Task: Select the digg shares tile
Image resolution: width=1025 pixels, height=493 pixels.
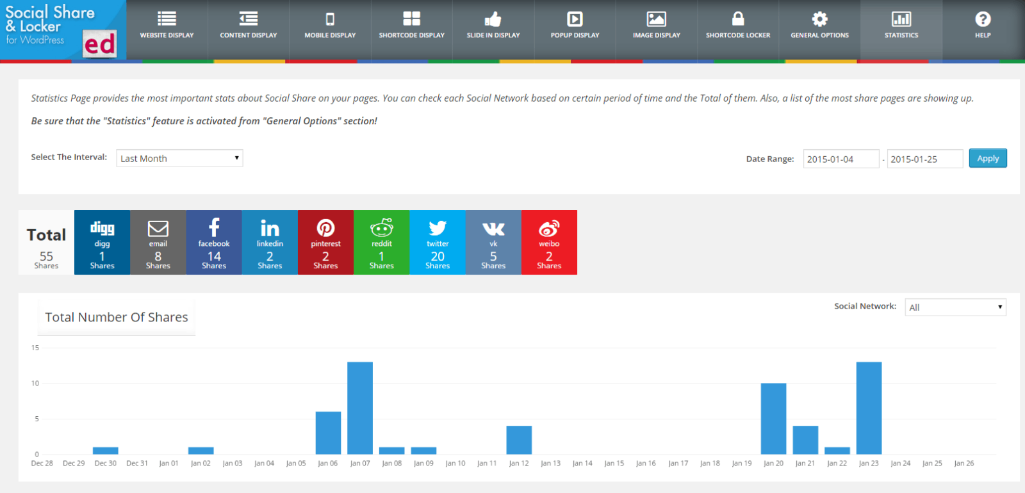Action: pos(102,242)
